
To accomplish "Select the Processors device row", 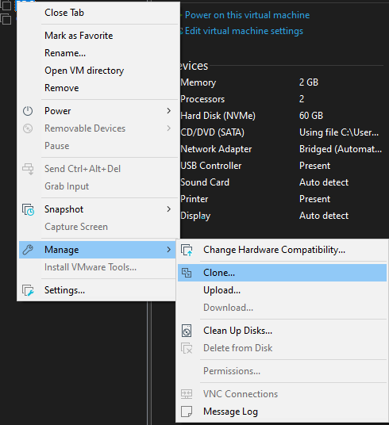I will [x=282, y=99].
